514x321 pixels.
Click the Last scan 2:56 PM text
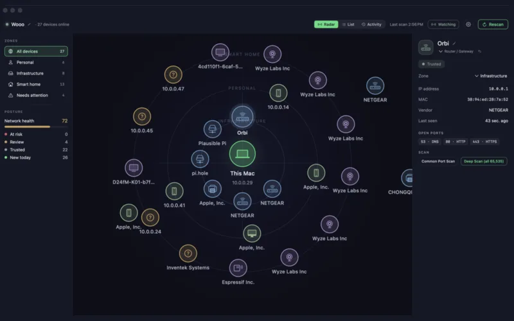coord(406,24)
